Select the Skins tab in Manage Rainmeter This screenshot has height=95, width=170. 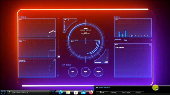pos(102,92)
